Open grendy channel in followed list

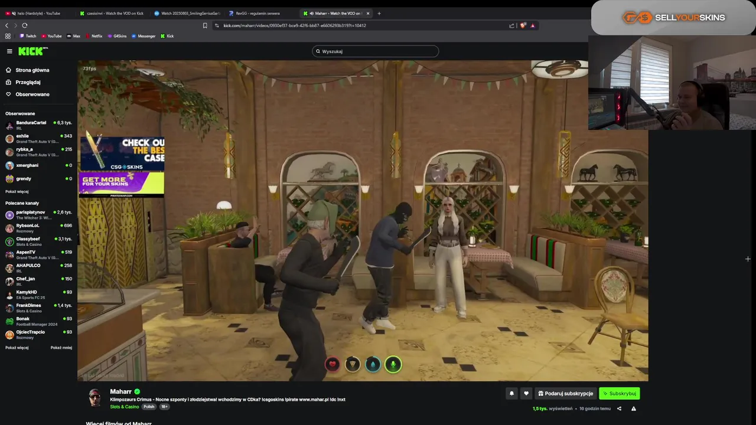(38, 179)
